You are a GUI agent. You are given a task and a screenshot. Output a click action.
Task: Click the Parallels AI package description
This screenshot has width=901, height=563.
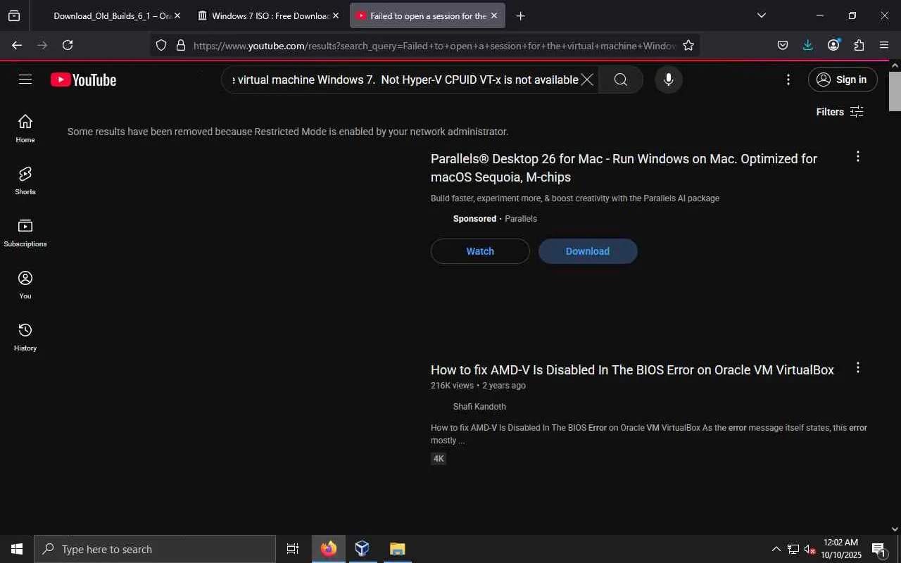click(x=575, y=198)
